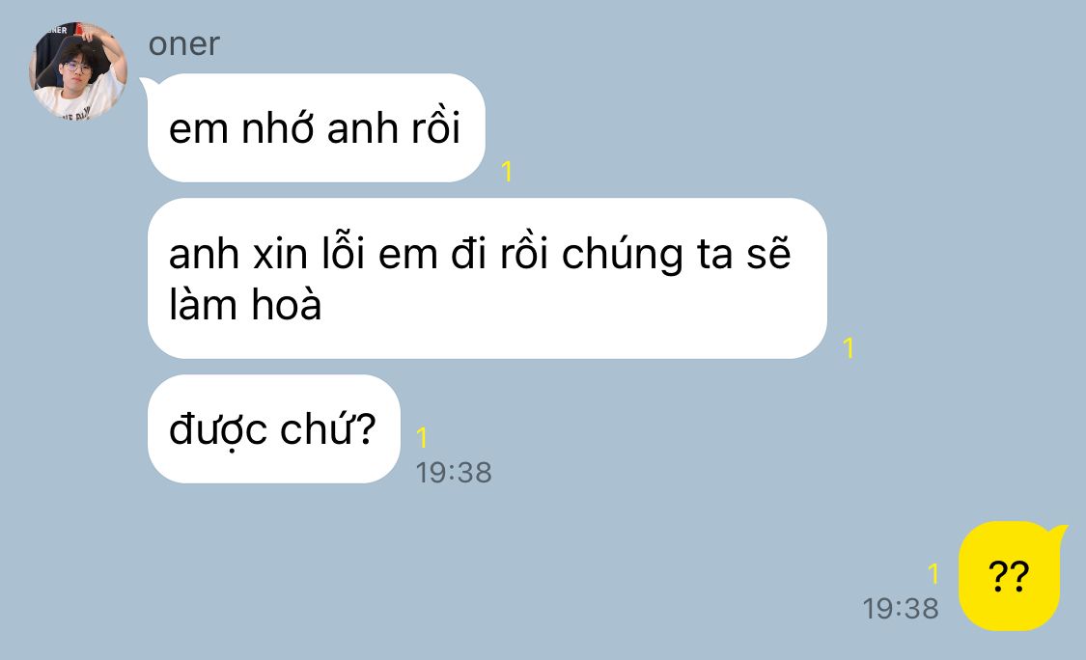Click the 19:38 timestamp beside the yellow bubble

point(901,609)
